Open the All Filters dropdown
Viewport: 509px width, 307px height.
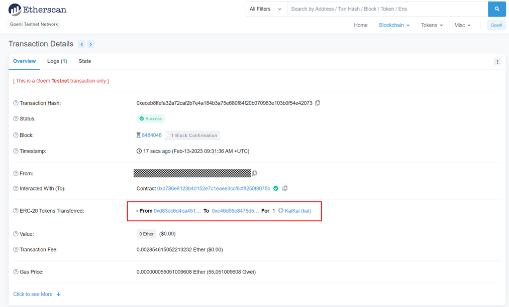coord(266,9)
